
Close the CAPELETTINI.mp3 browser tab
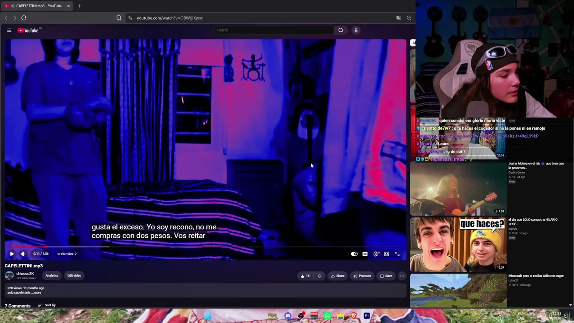click(x=68, y=6)
